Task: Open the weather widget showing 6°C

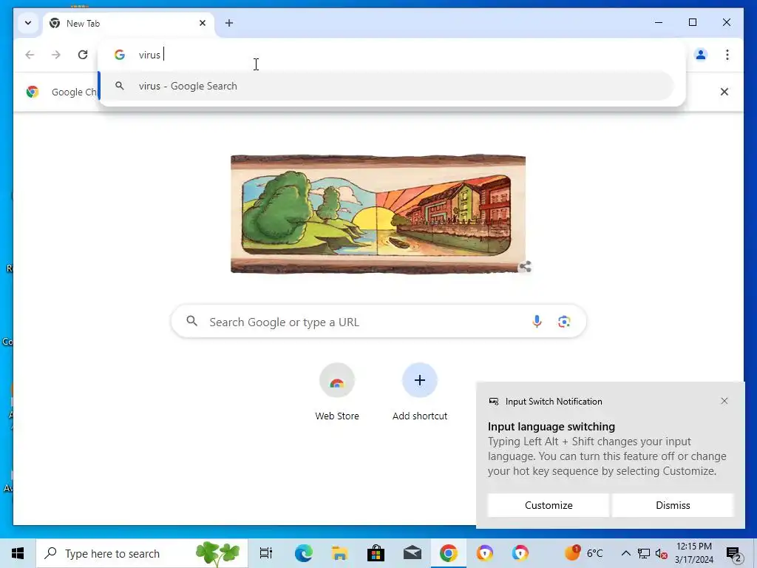Action: [584, 553]
